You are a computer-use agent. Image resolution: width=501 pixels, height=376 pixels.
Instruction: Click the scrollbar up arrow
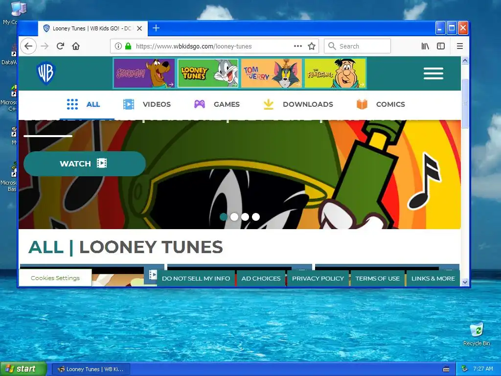(465, 60)
